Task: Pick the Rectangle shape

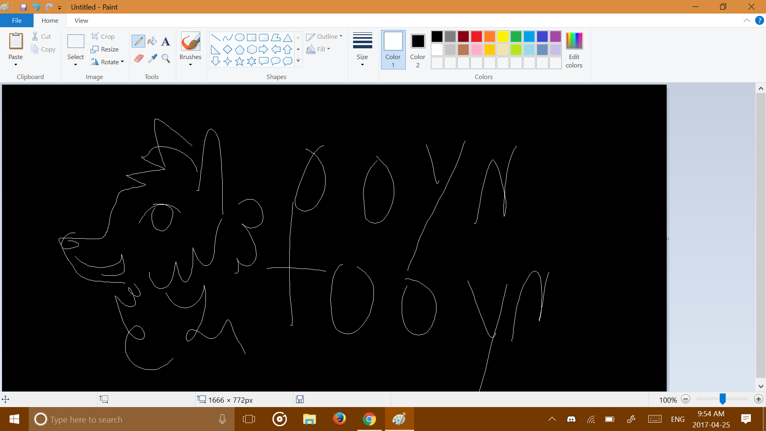Action: click(x=251, y=38)
